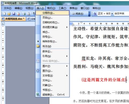This screenshot has height=104, width=129.
Task: Click the title bar Word application icon
Action: (x=2, y=3)
